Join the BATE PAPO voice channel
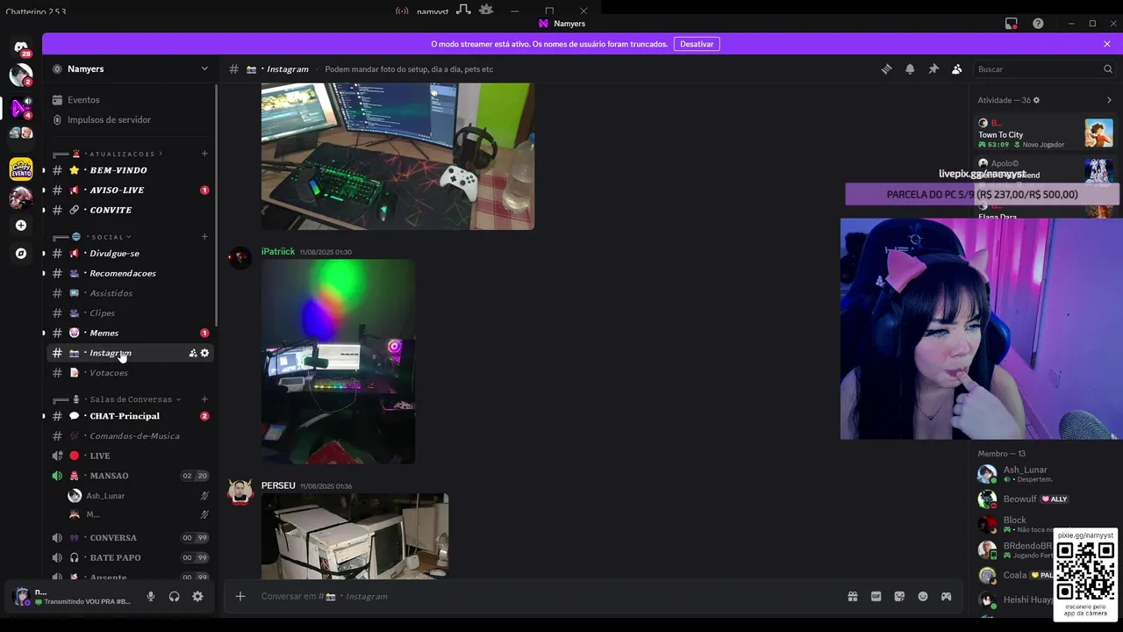Image resolution: width=1123 pixels, height=632 pixels. point(130,557)
